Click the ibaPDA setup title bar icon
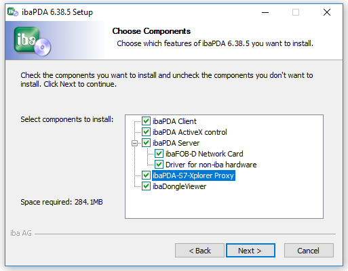 pyautogui.click(x=13, y=12)
